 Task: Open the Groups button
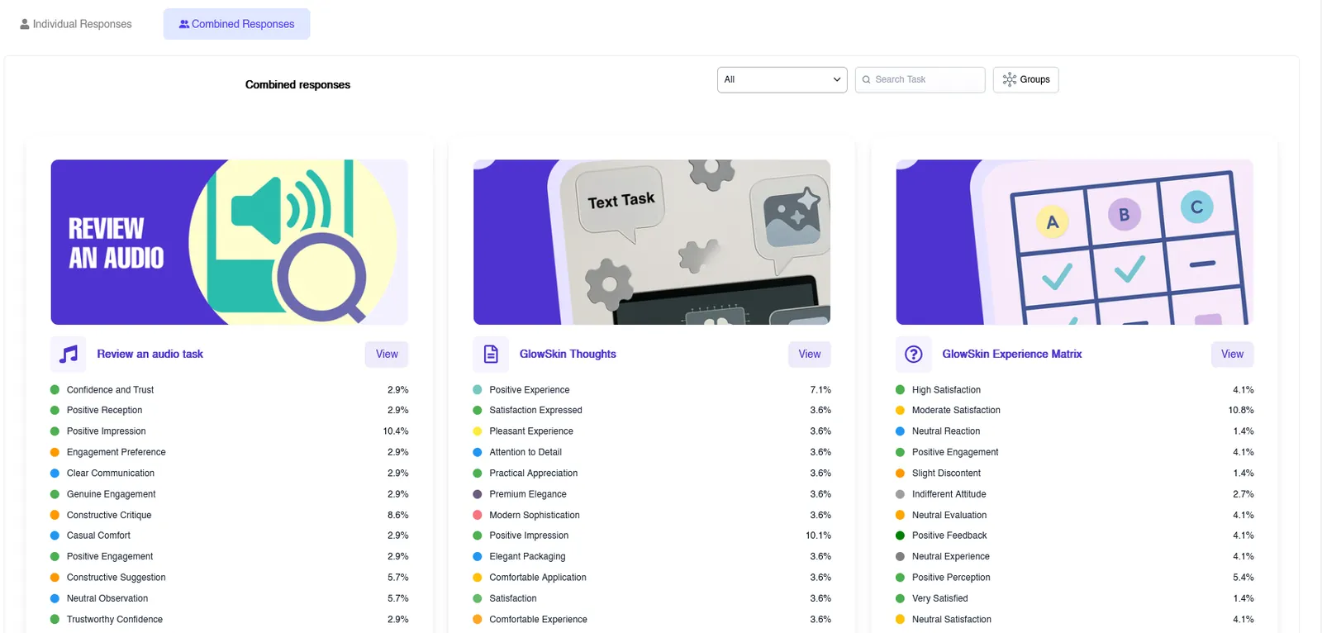[x=1025, y=79]
